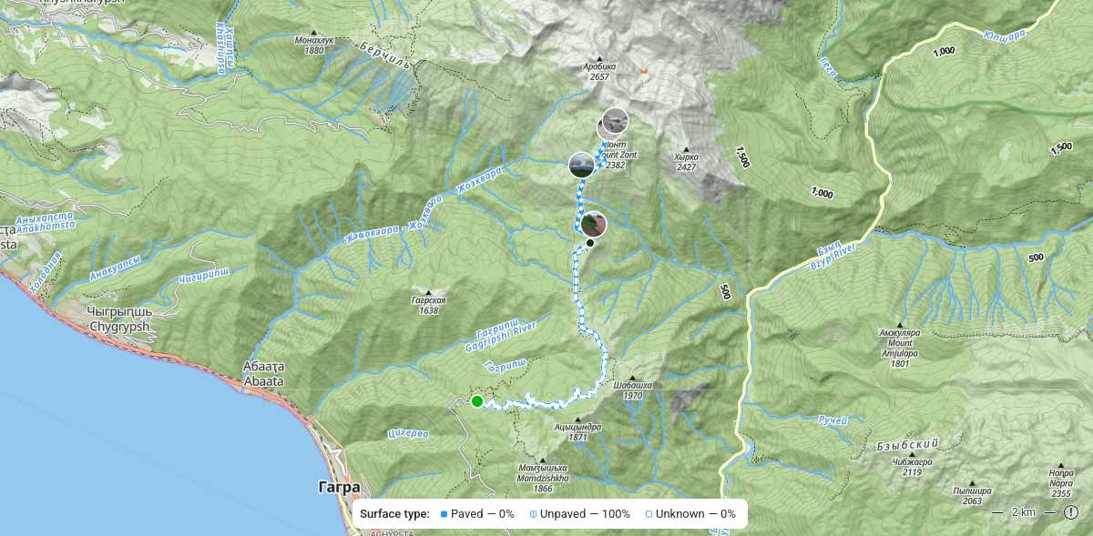
Task: Click the Paved surface legend swatch
Action: [444, 514]
